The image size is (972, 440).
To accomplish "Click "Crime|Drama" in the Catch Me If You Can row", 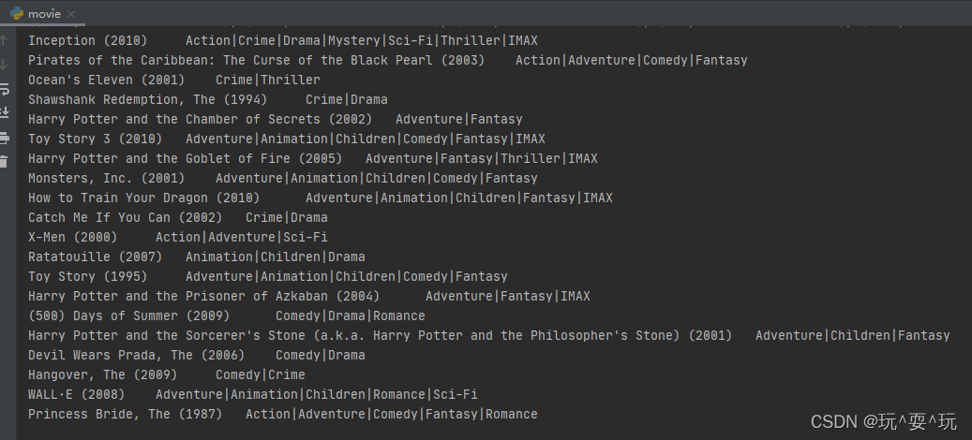I will point(287,218).
